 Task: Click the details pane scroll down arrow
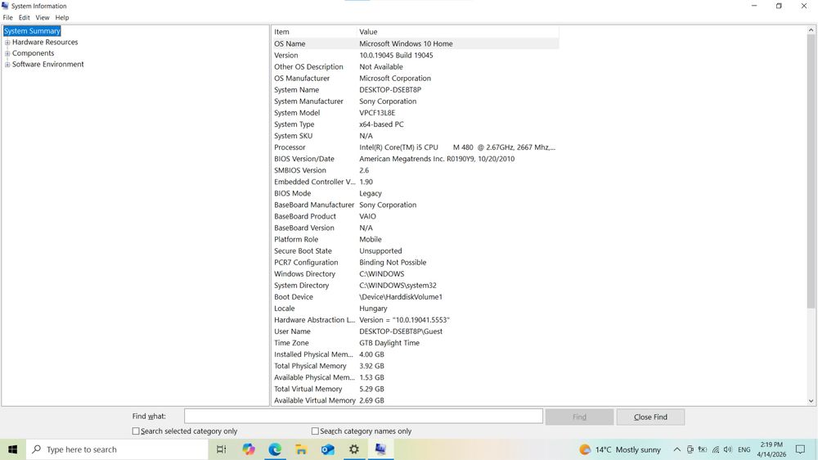tap(811, 401)
